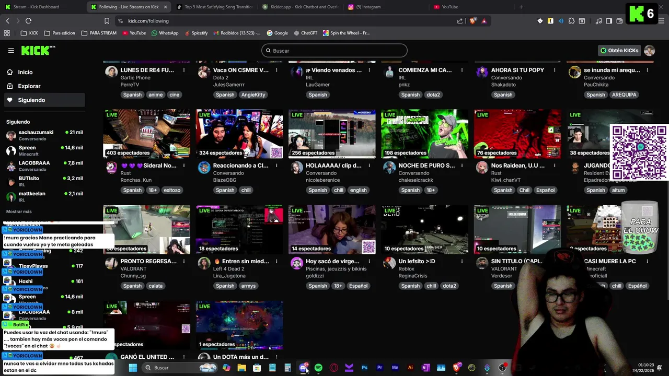Open Premiere Pro from the taskbar
This screenshot has width=669, height=376.
[380, 368]
